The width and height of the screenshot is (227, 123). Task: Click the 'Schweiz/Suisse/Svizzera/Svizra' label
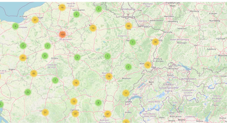click(169, 88)
